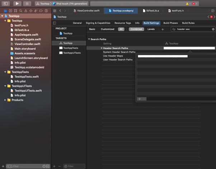Jump to the previous issue arrow
216x169 pixels.
208,17
